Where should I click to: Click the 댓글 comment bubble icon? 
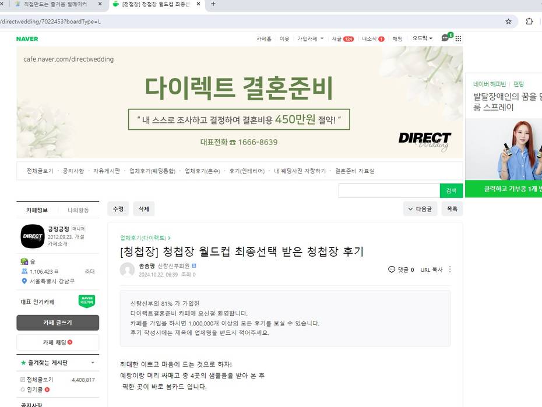[x=391, y=269]
